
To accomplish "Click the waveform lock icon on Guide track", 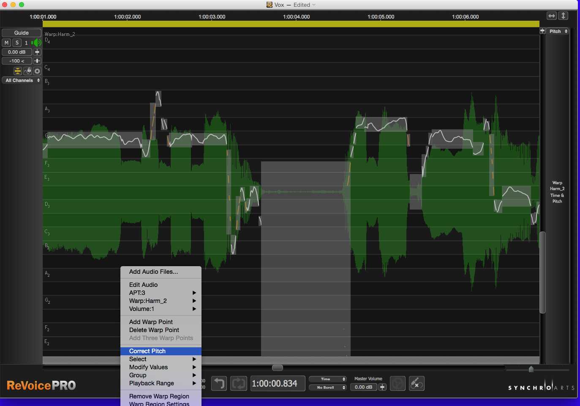I will click(x=27, y=71).
